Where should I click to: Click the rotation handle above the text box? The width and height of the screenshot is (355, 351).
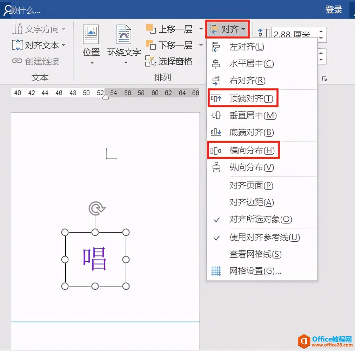coord(97,208)
